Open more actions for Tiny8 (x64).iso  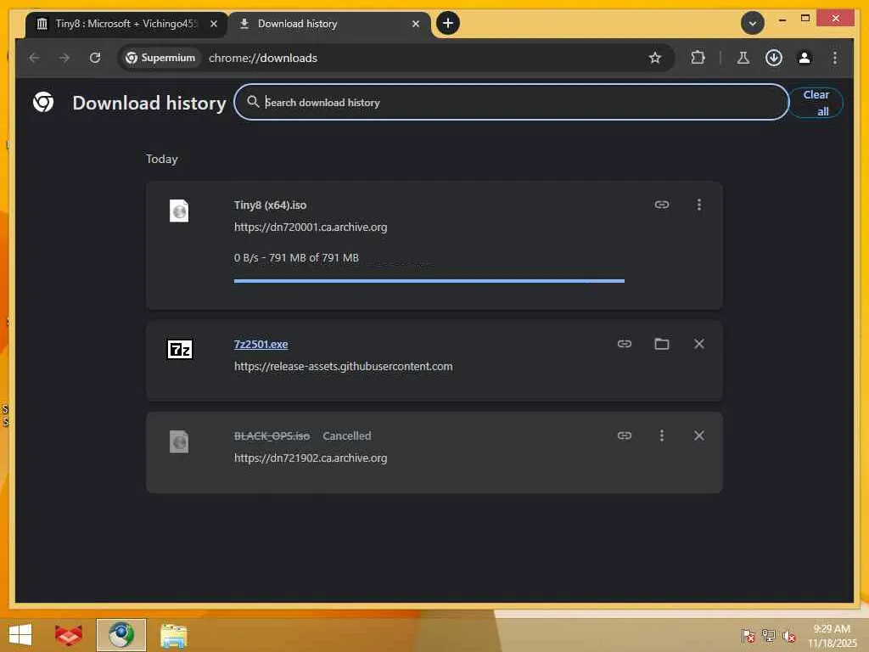coord(699,205)
